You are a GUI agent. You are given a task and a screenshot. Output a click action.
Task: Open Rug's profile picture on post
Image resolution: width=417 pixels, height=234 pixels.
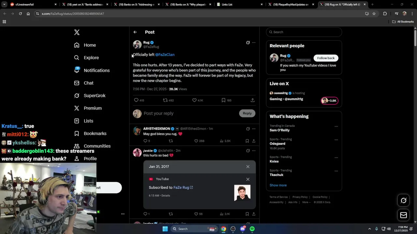[137, 45]
